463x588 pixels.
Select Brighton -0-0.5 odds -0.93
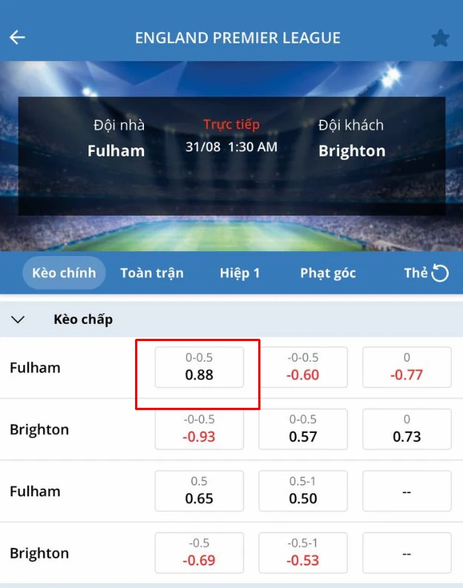click(x=199, y=429)
